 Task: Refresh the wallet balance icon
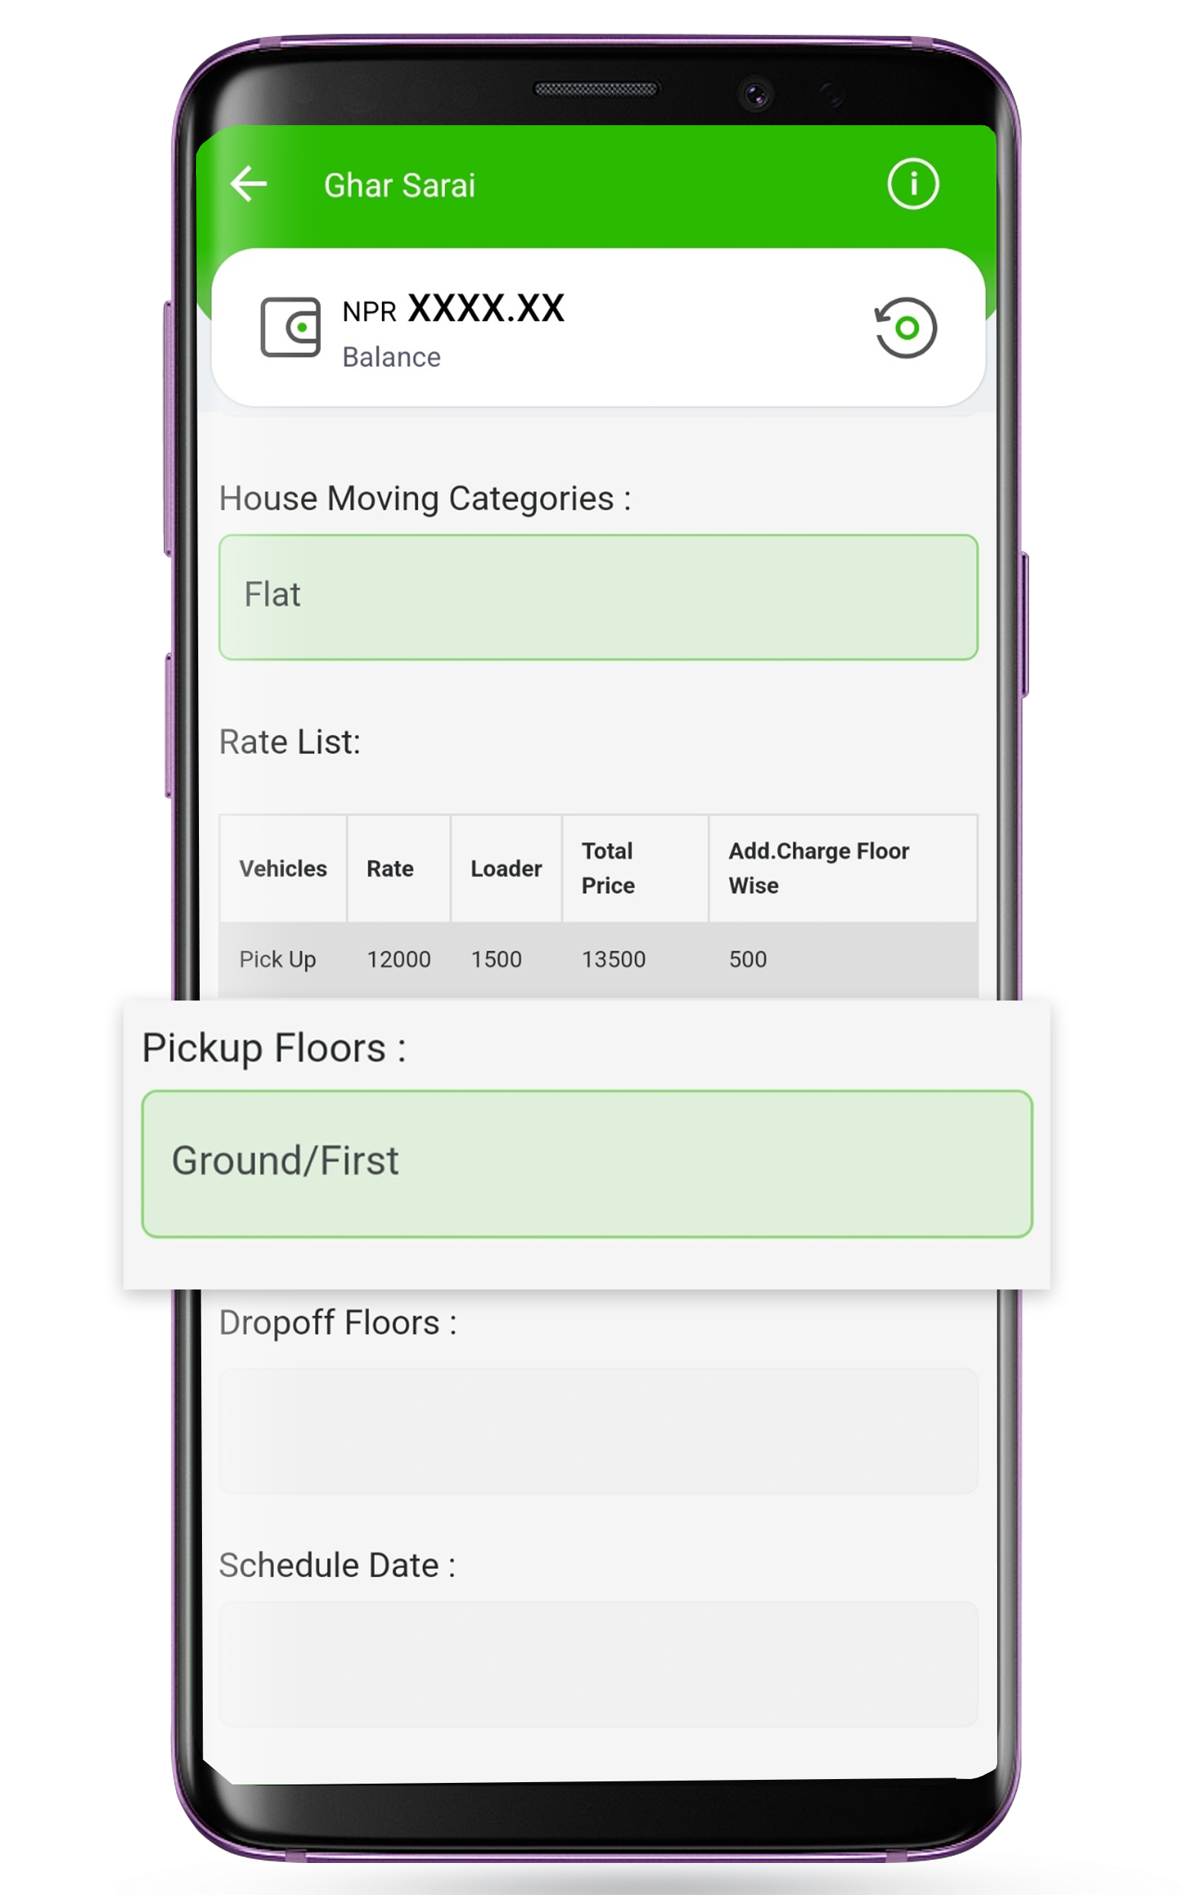pyautogui.click(x=906, y=327)
